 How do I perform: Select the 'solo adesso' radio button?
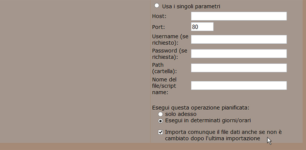[x=160, y=114]
